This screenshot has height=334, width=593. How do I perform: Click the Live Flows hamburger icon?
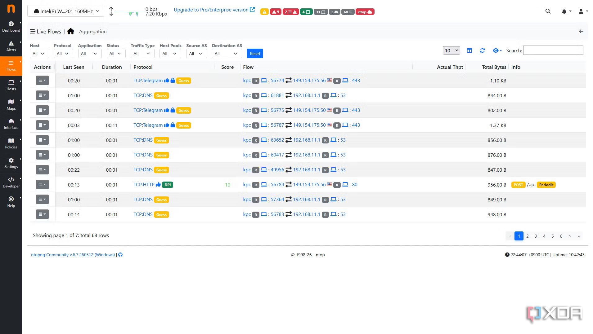[x=32, y=31]
